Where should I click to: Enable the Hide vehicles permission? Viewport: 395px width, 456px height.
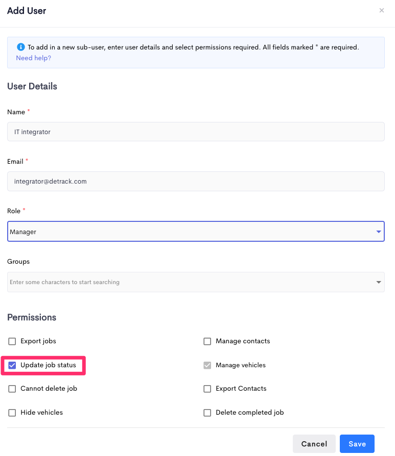click(12, 413)
